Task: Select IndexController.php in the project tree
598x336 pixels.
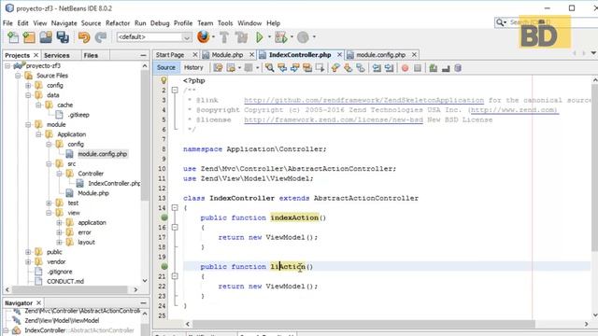Action: coord(114,183)
